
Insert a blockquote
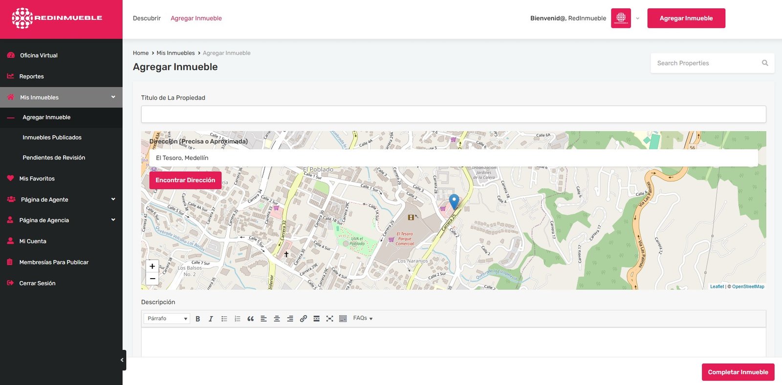tap(251, 319)
